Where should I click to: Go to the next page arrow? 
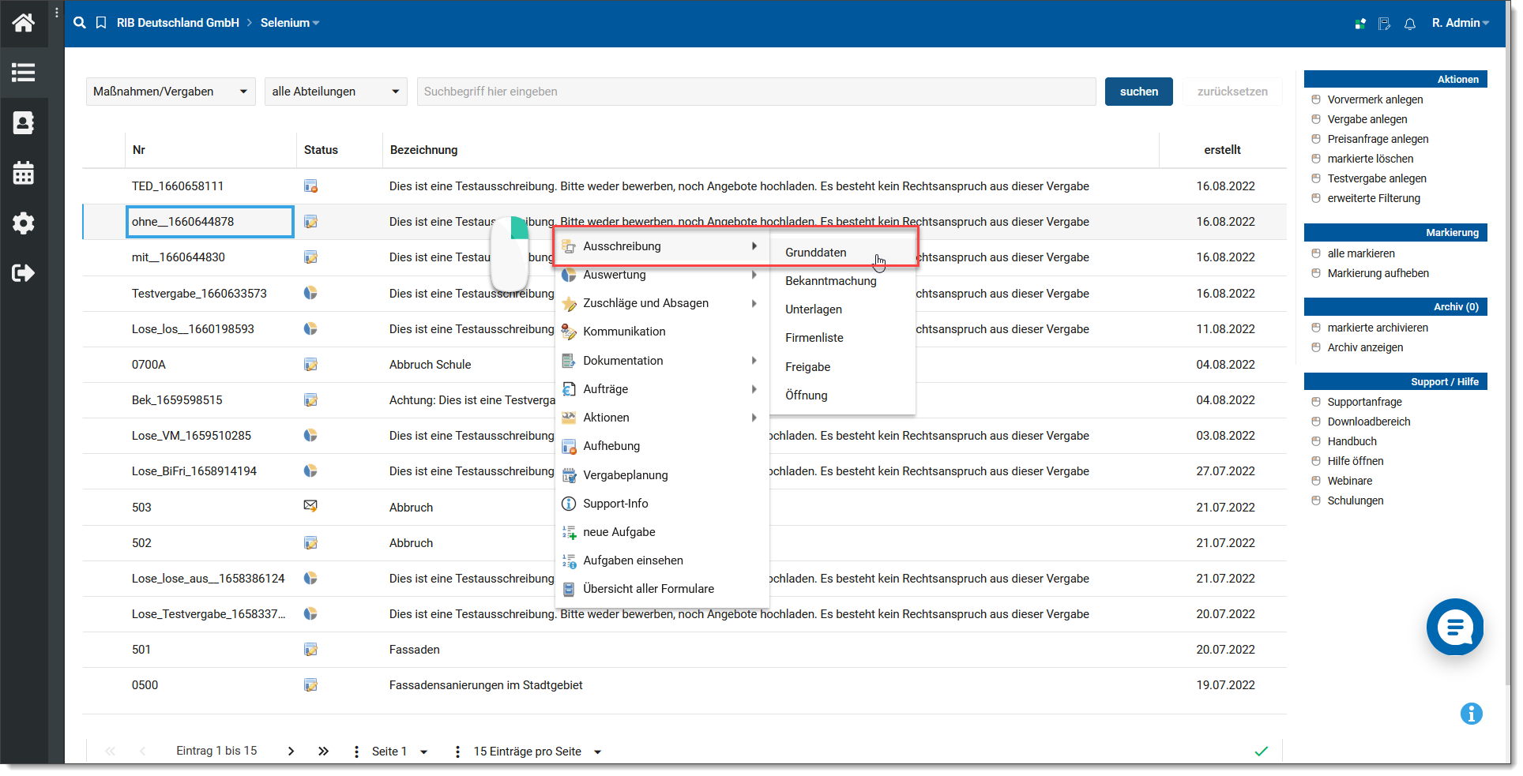pyautogui.click(x=291, y=752)
